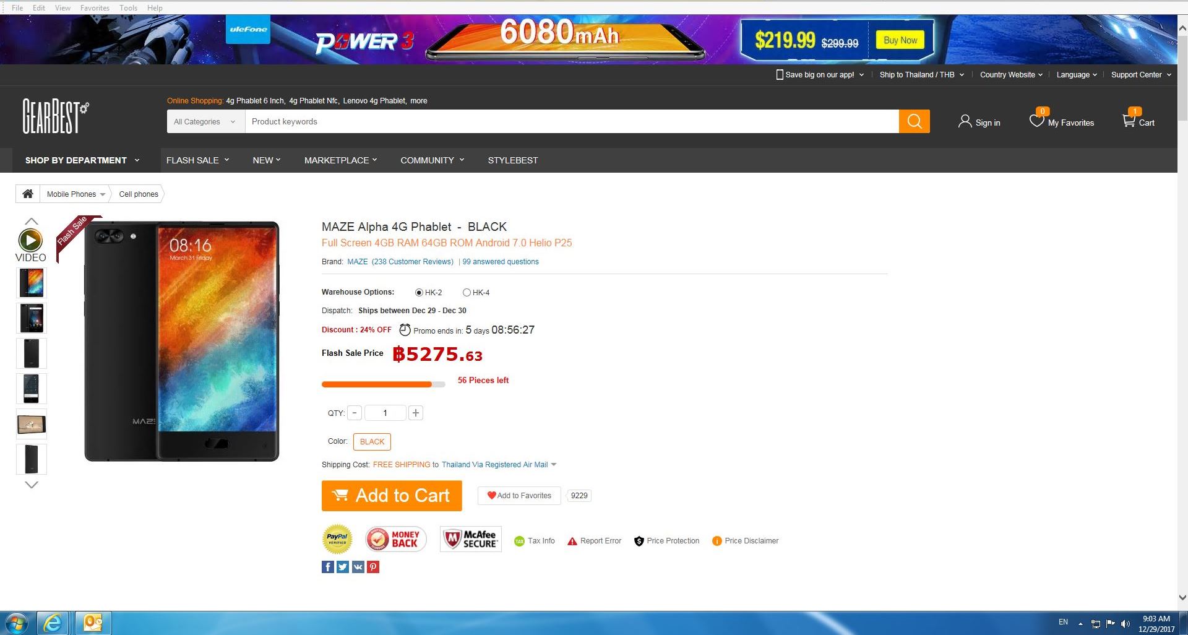Image resolution: width=1188 pixels, height=635 pixels.
Task: Open My Favorites heart icon
Action: [1036, 121]
